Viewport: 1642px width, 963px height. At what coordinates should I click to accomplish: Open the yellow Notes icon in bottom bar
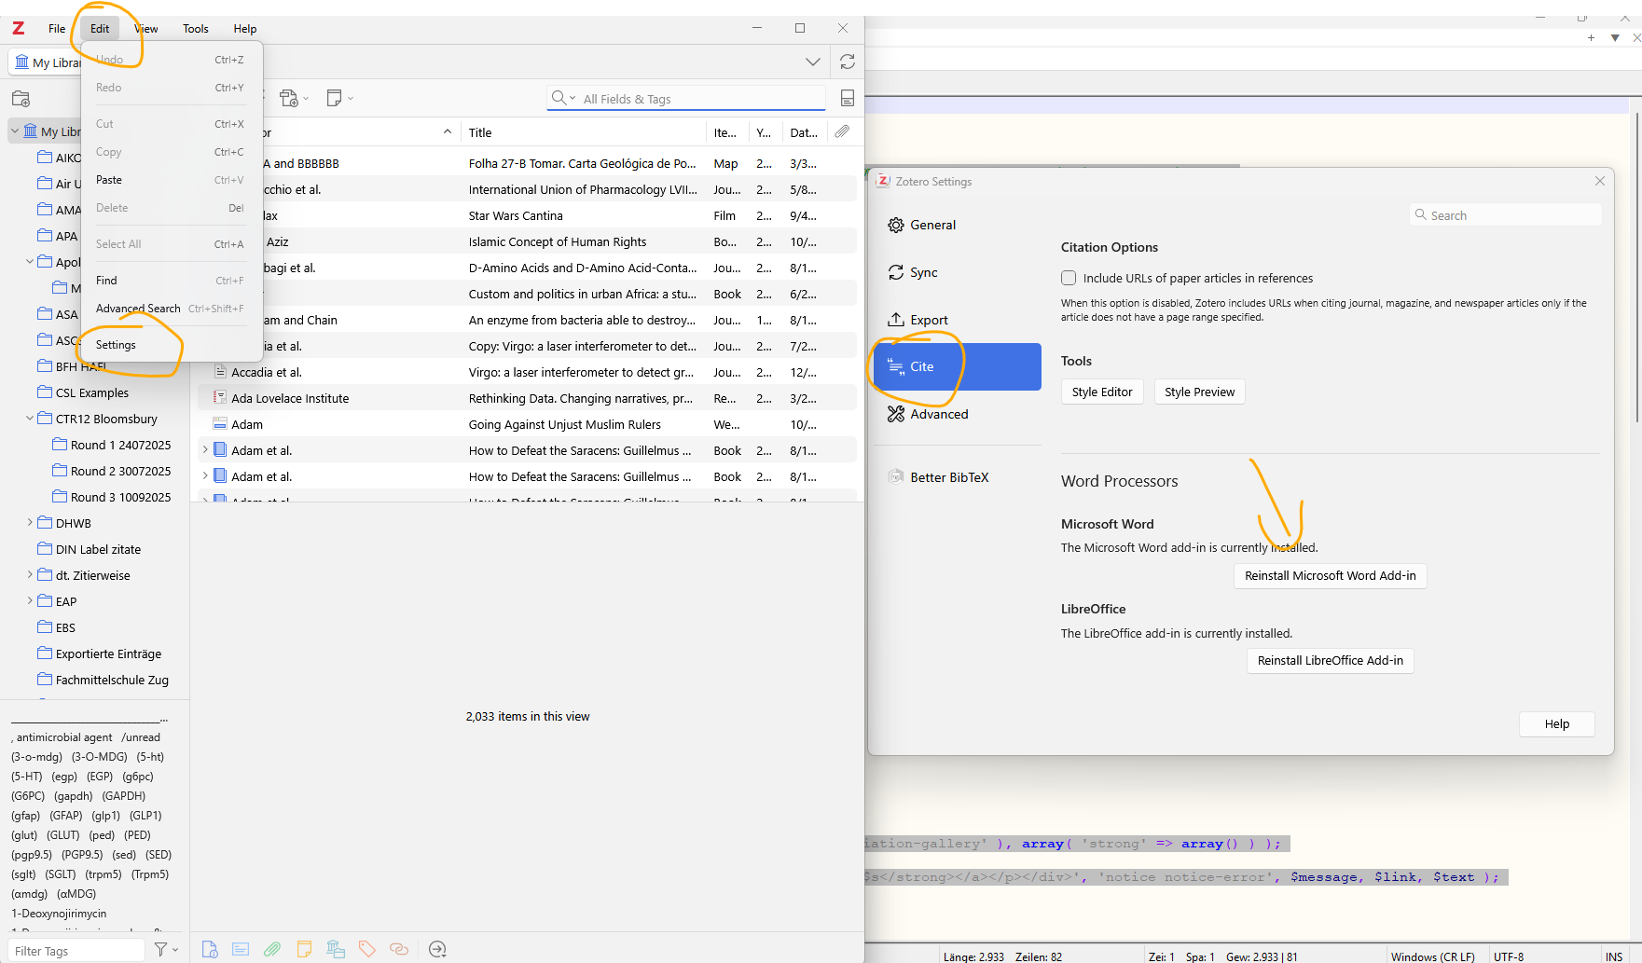304,949
